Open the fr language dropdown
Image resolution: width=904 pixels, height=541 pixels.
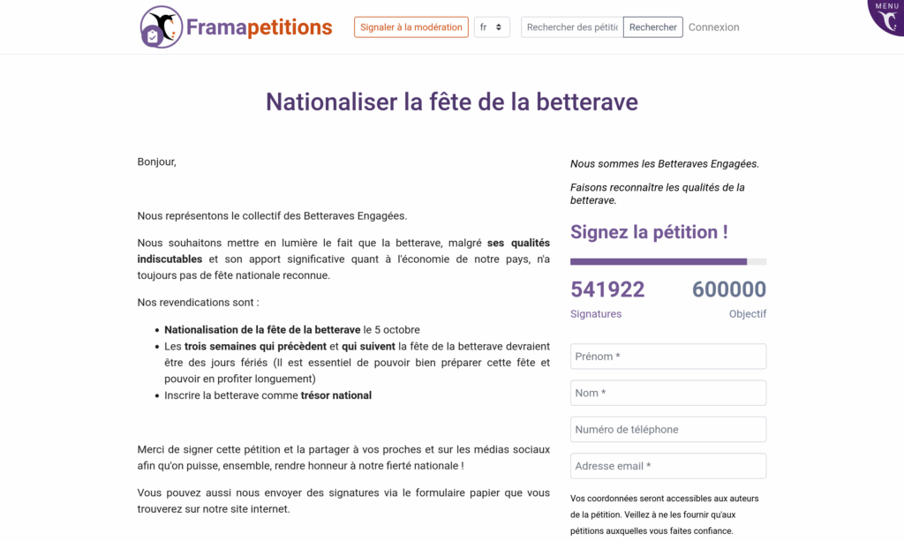coord(492,27)
